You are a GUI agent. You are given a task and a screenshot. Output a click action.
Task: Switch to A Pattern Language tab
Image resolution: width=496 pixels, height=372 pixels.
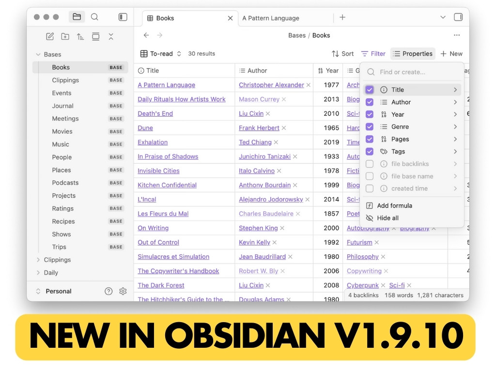[x=270, y=18]
